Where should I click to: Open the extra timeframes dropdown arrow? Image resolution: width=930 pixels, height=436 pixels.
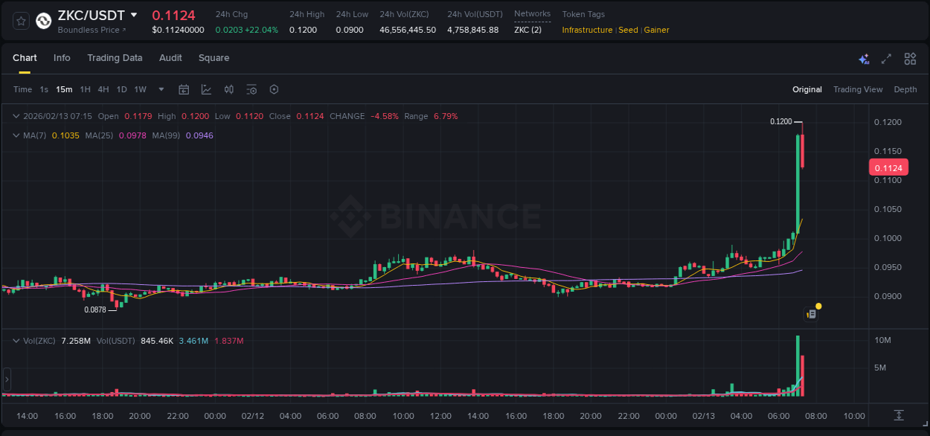point(161,89)
